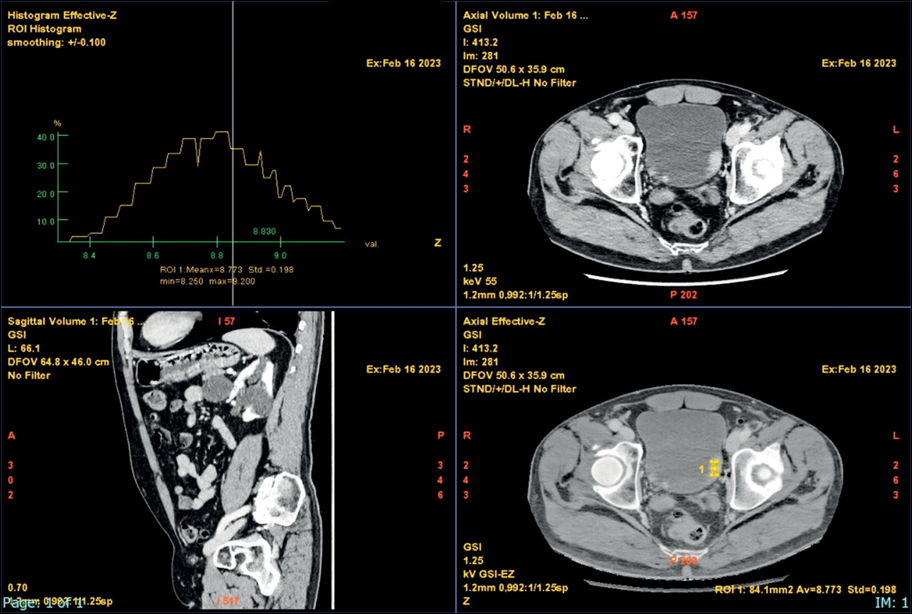
Task: Click 'Page: 1 of 1' indicator
Action: click(x=42, y=603)
